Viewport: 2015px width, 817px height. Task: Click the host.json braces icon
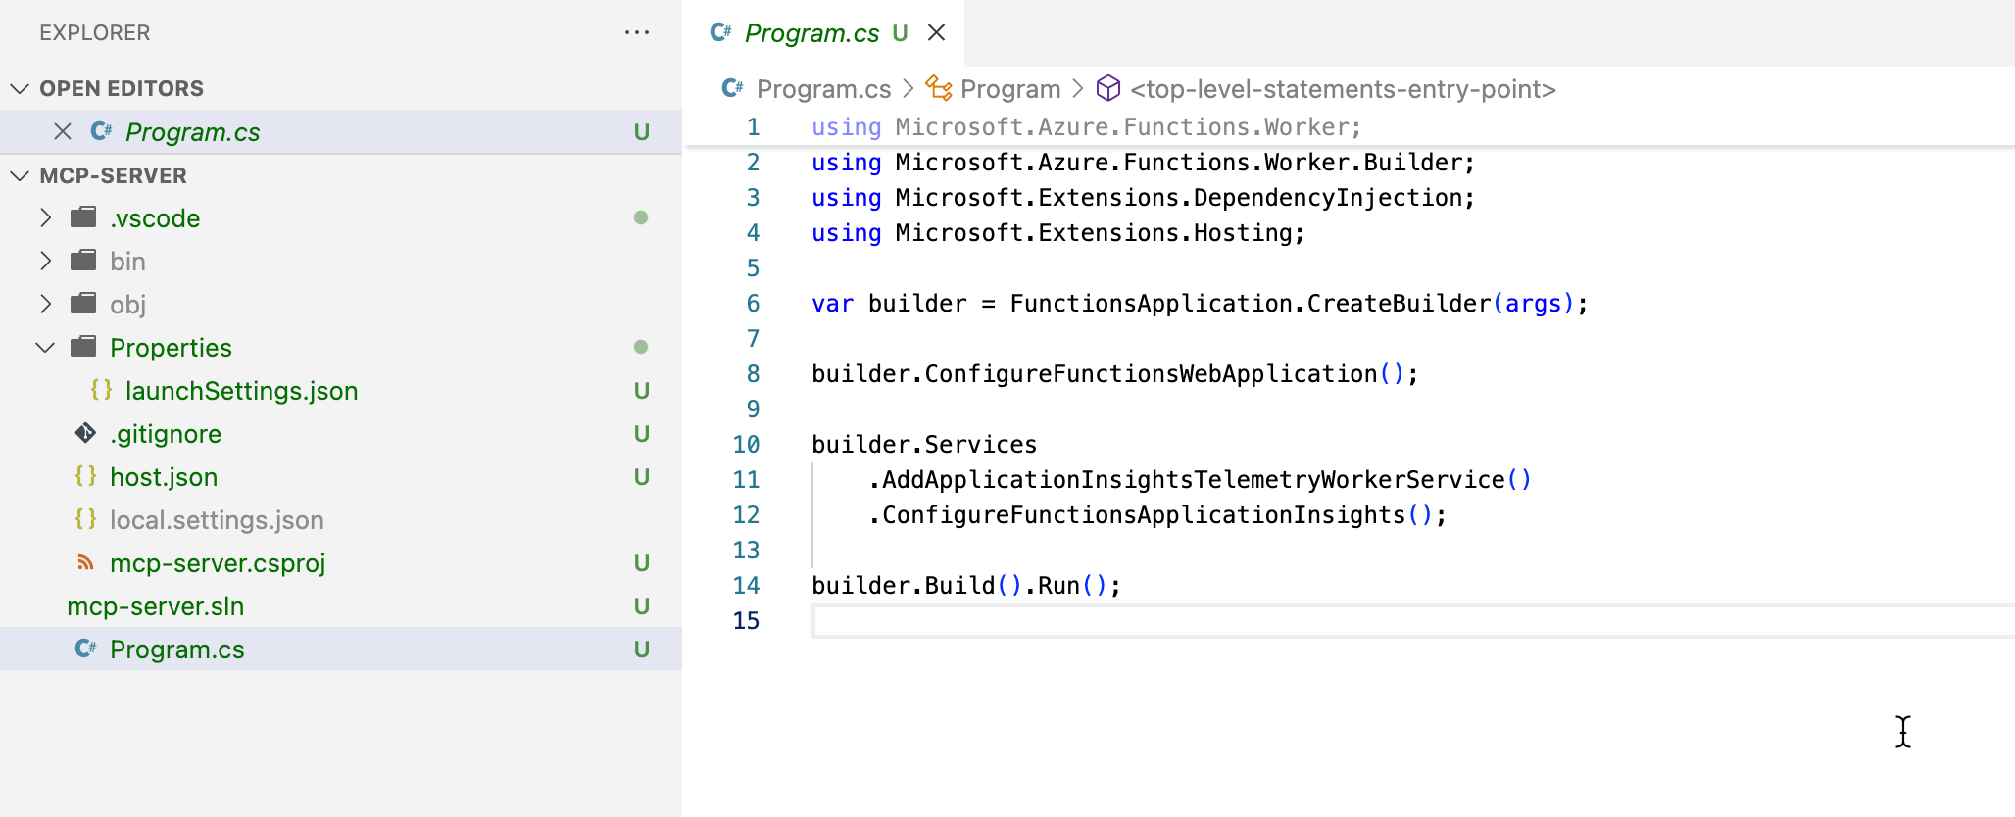pyautogui.click(x=85, y=476)
